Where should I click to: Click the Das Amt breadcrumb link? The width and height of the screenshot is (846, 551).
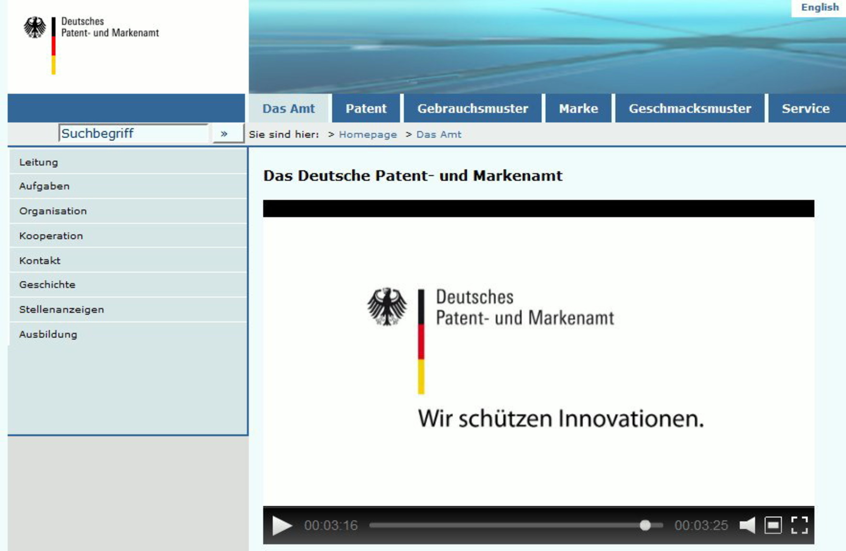(439, 135)
